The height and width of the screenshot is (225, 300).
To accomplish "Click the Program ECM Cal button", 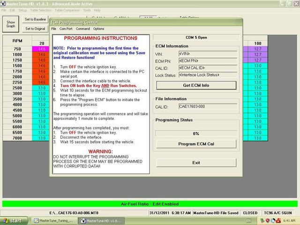I will [x=196, y=144].
